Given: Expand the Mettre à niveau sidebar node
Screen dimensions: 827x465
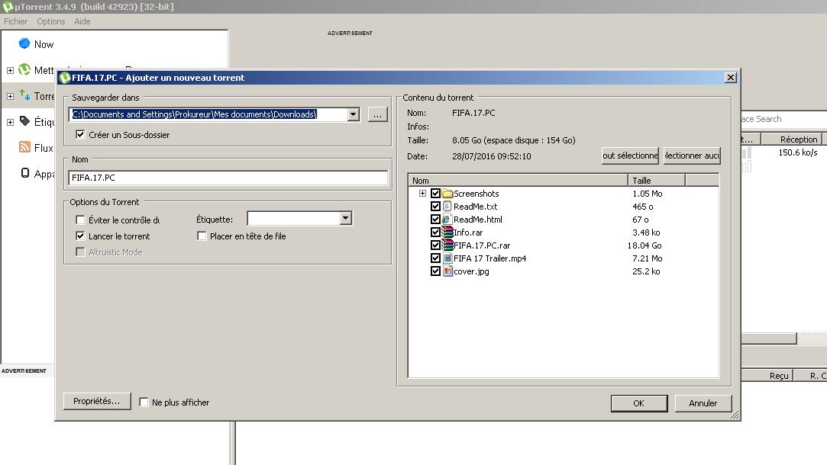Looking at the screenshot, I should click(x=10, y=70).
